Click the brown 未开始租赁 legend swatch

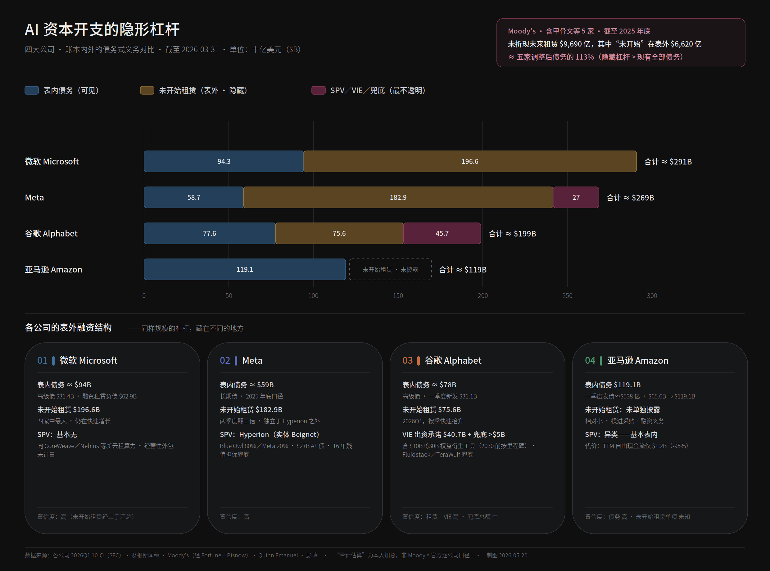[x=147, y=90]
